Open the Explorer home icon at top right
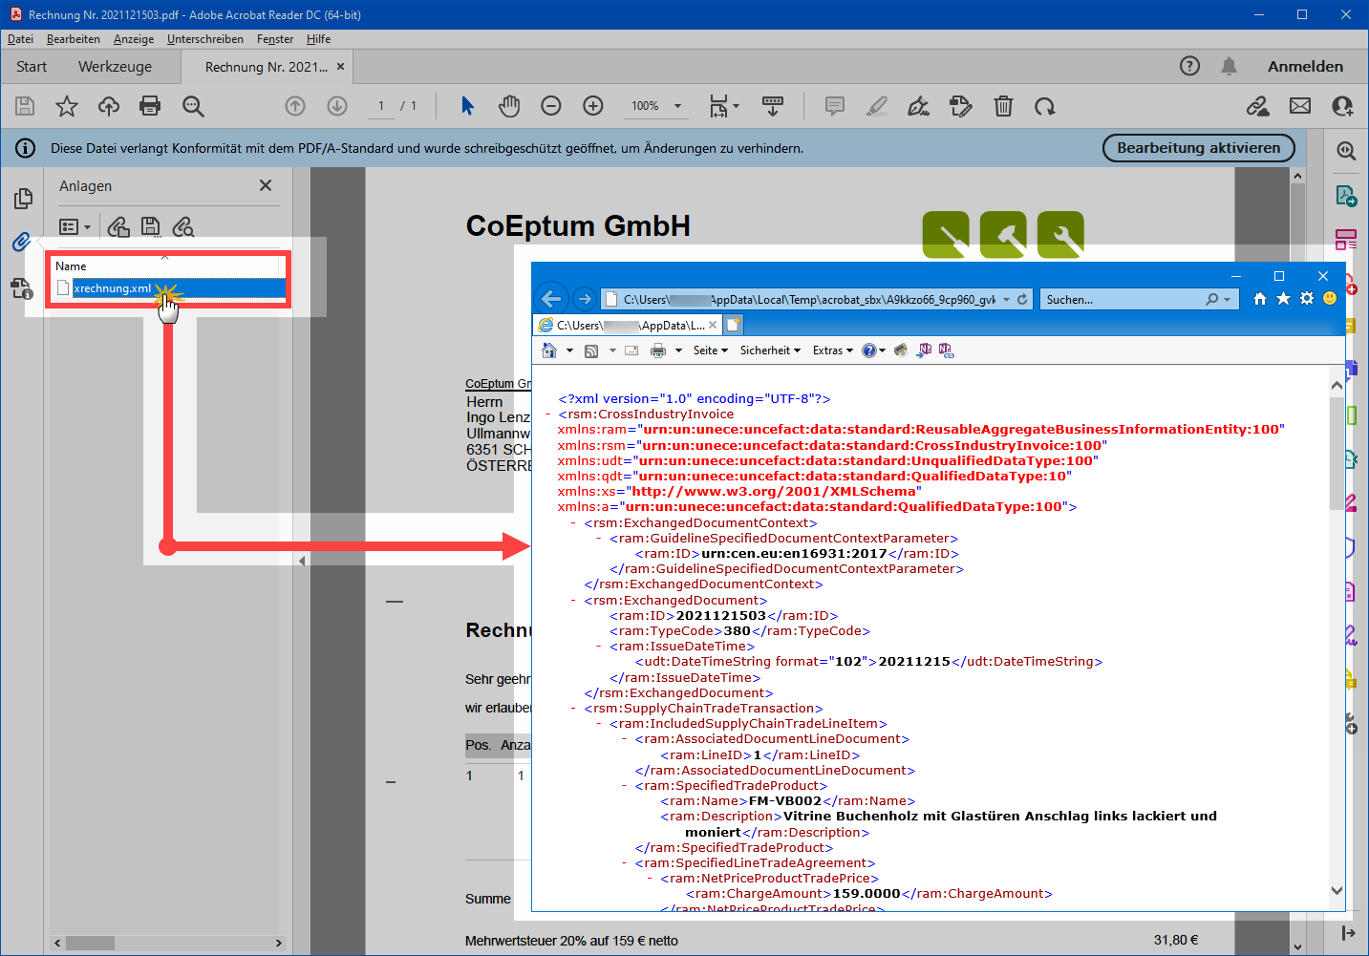 [1260, 299]
